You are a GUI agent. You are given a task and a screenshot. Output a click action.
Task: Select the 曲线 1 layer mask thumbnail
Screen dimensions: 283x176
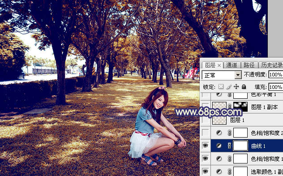coord(240,146)
